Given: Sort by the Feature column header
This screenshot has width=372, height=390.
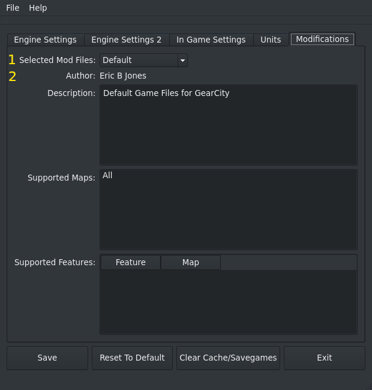Looking at the screenshot, I should pyautogui.click(x=130, y=262).
